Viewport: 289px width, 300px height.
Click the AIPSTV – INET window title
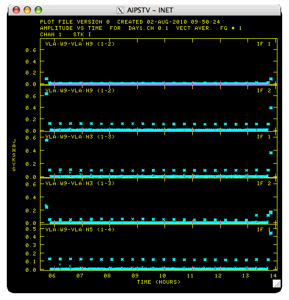(x=150, y=10)
